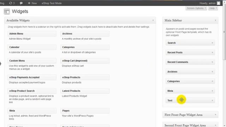Click the Main Sidebar title text
The width and height of the screenshot is (226, 127).
point(173,20)
